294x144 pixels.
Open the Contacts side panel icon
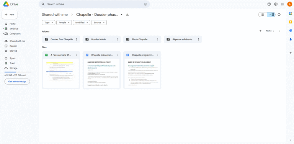tap(291, 39)
